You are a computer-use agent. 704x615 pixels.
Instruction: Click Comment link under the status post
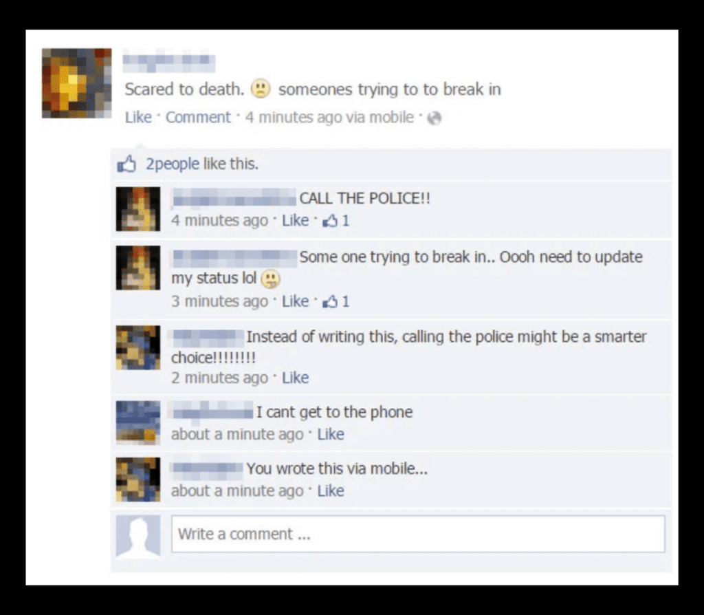198,117
